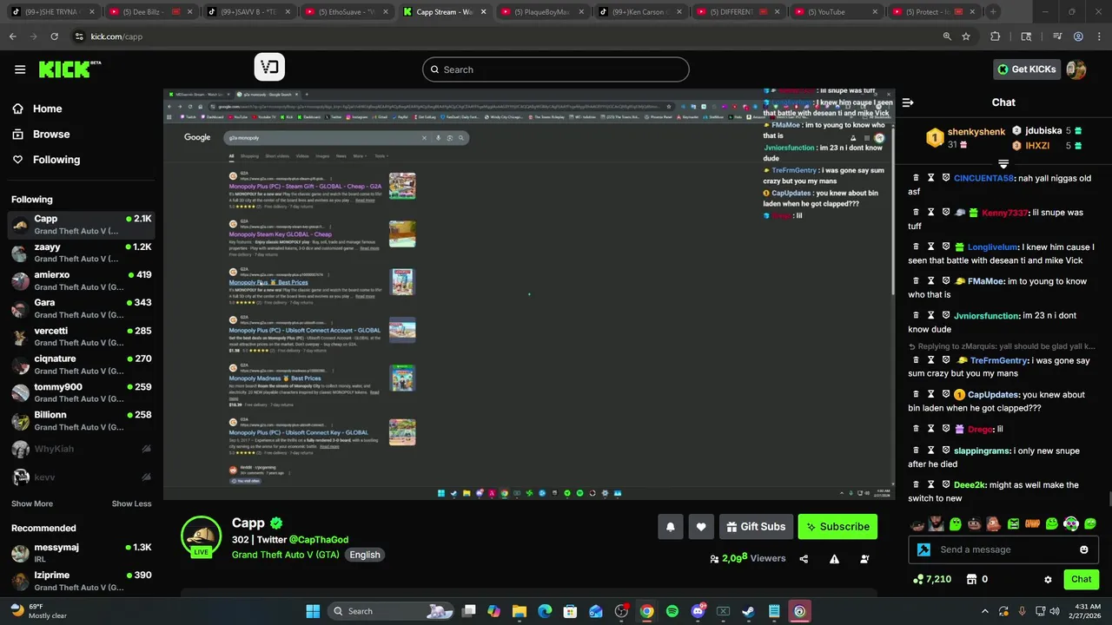
Task: Open the theater mode logo icon
Action: click(269, 68)
